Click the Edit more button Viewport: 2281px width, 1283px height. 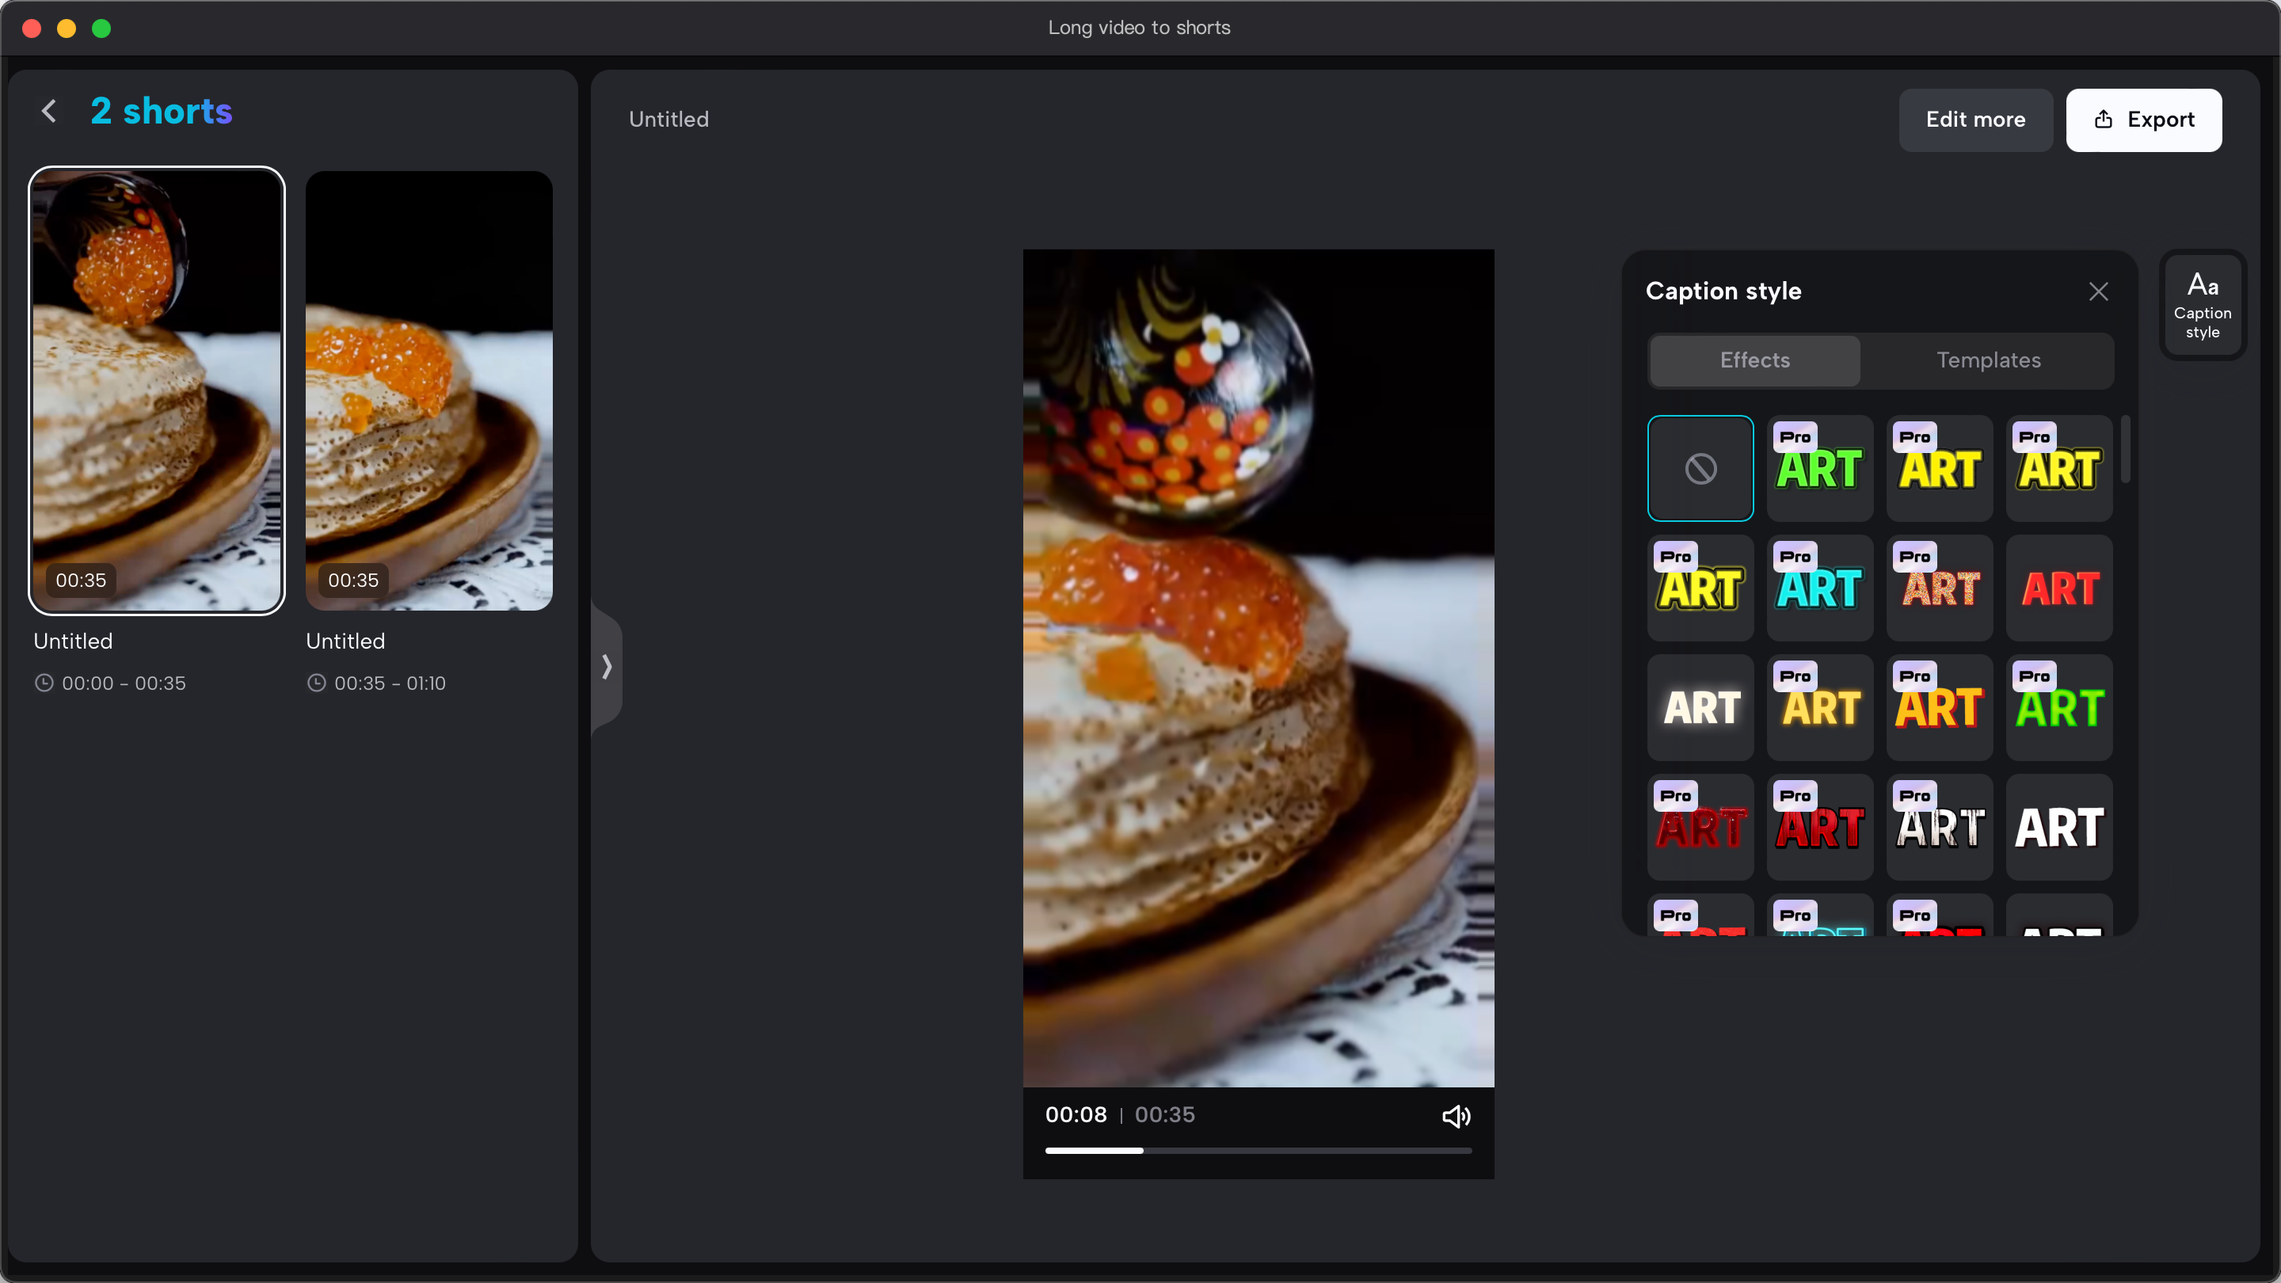click(1974, 120)
